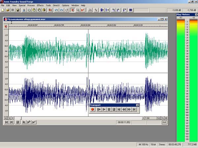The height and width of the screenshot is (148, 198).
Task: Click the New document toolbar icon
Action: pos(3,10)
